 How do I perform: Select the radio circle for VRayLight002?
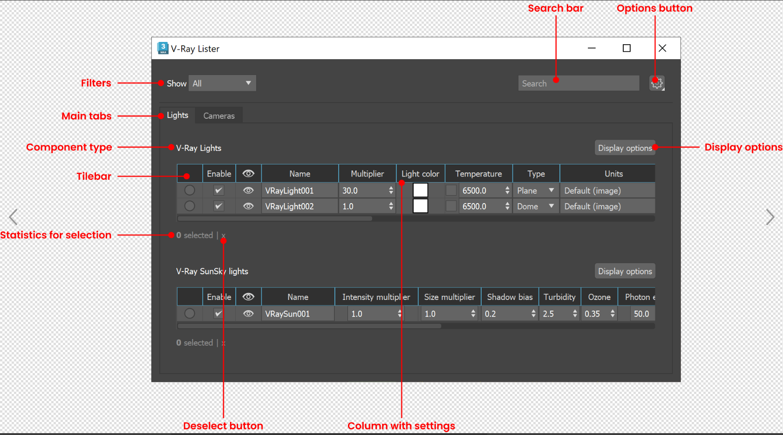190,206
